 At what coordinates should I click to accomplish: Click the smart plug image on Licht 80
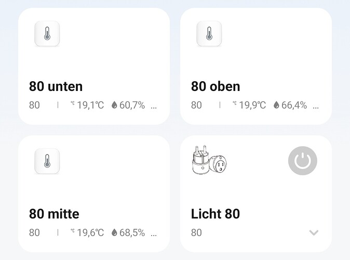[210, 162]
